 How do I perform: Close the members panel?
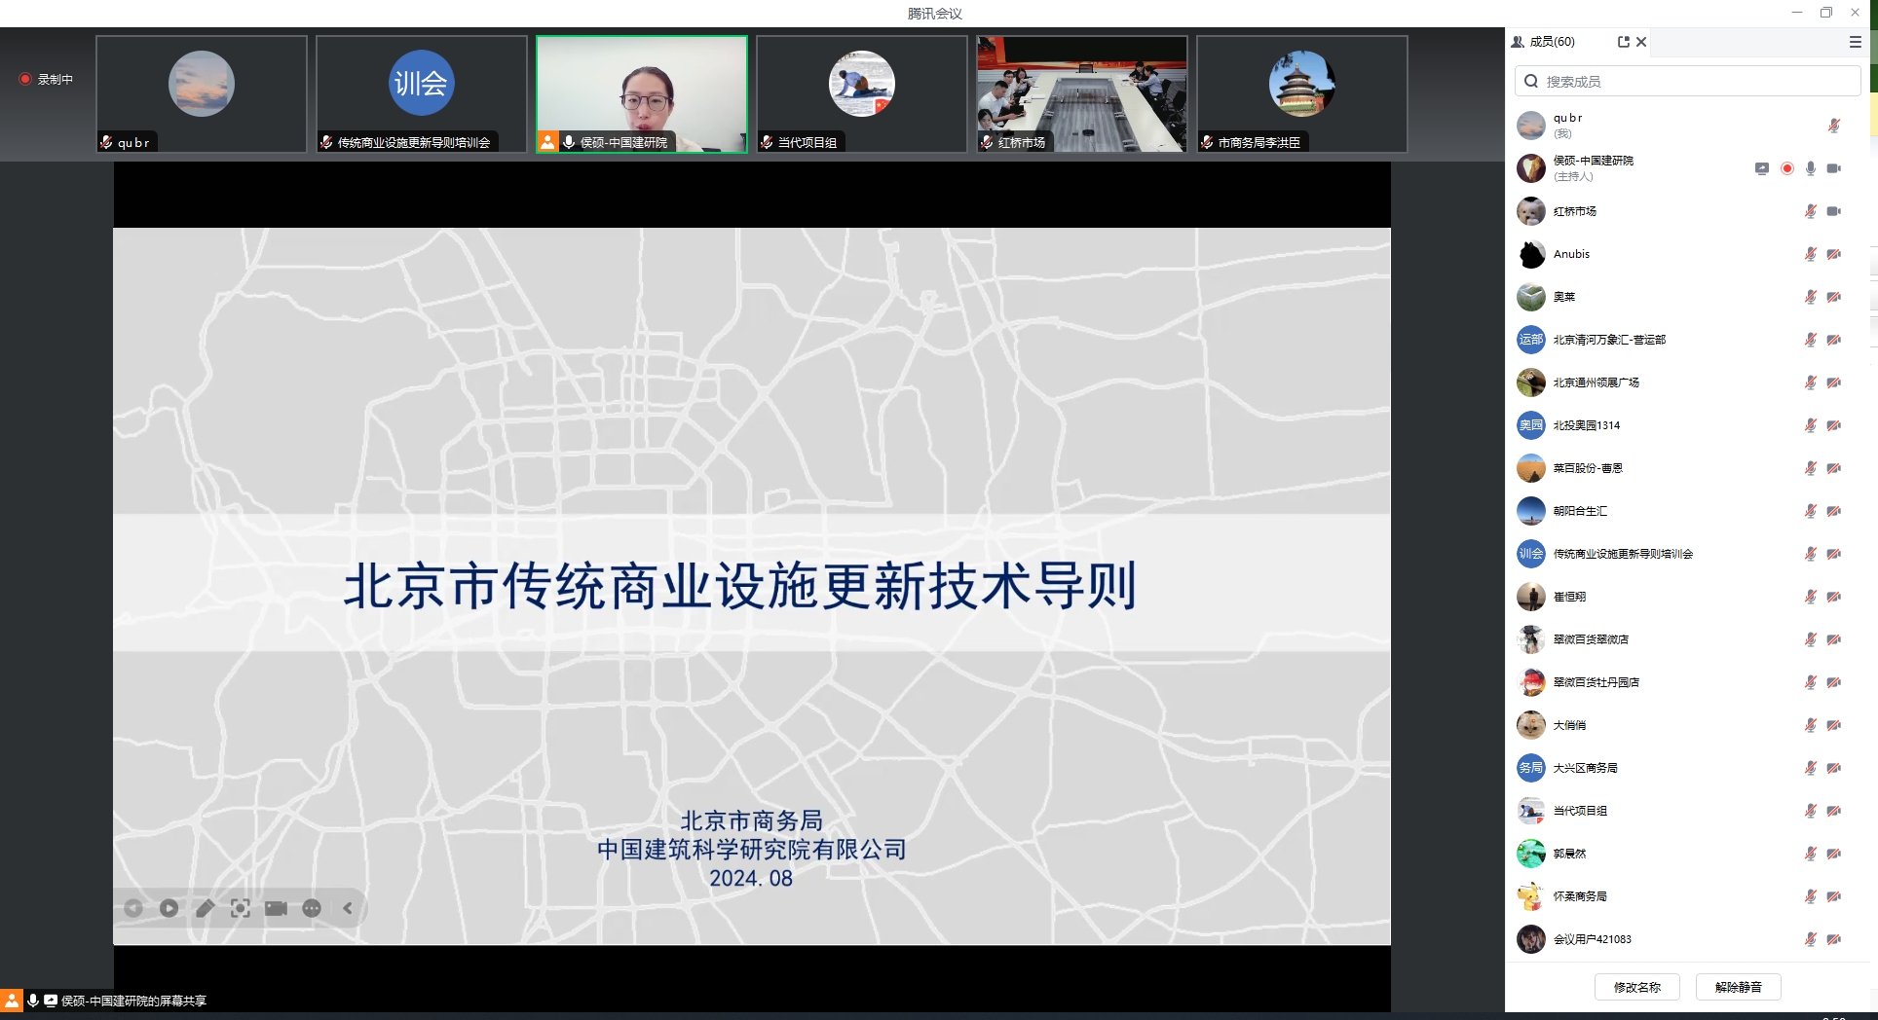click(x=1641, y=42)
